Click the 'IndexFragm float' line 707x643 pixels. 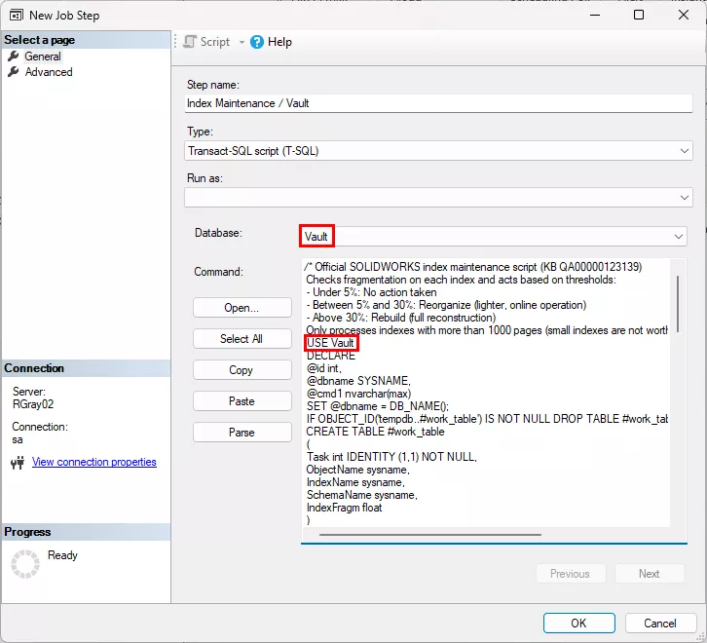click(345, 508)
